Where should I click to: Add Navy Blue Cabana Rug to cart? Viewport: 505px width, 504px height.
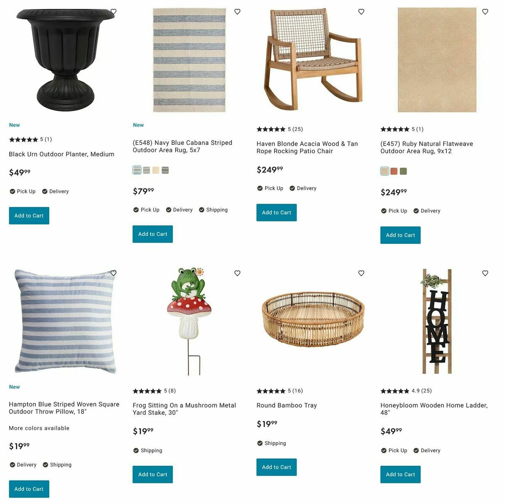[153, 234]
